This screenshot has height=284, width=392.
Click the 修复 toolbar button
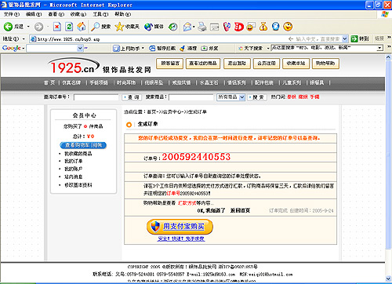coord(209,49)
